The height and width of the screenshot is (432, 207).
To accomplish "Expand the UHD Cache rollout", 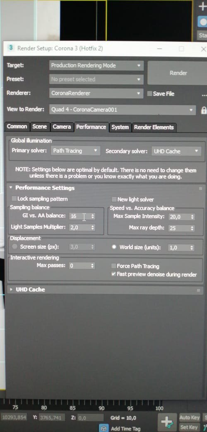I will click(x=11, y=289).
